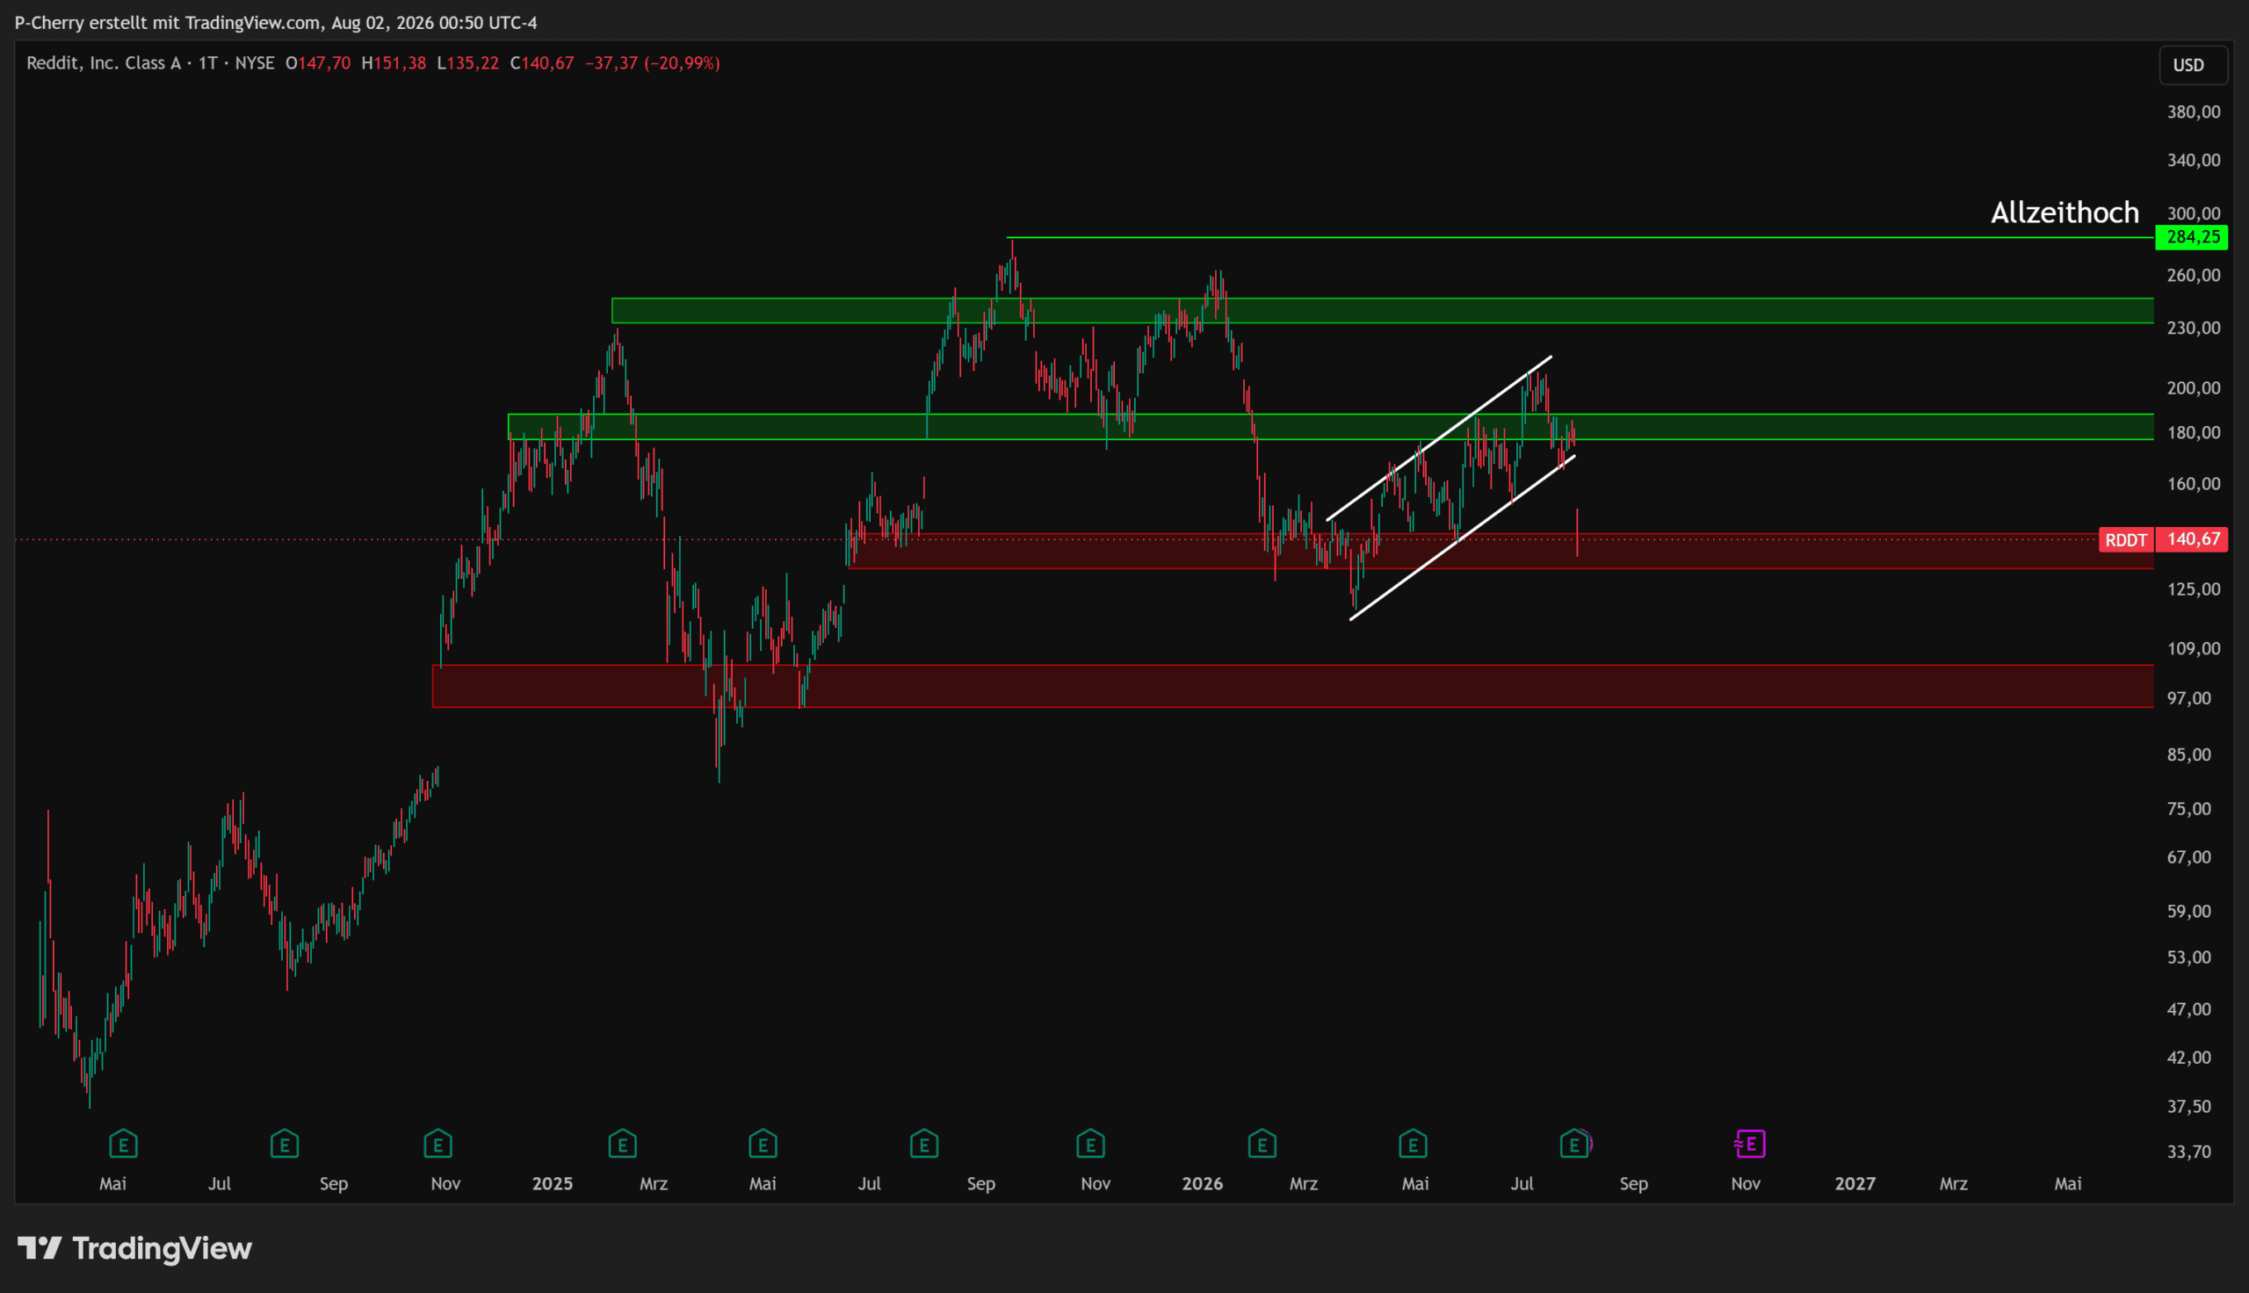Screen dimensions: 2249x1293
Task: Open the USD currency selector
Action: 2193,65
